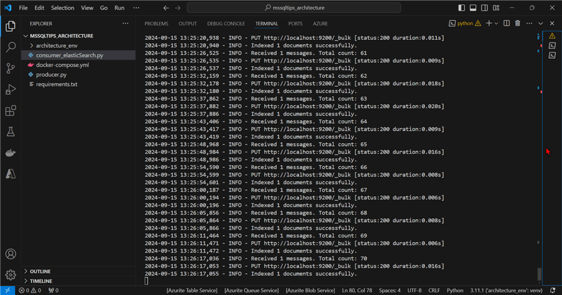562x295 pixels.
Task: Toggle the secondary side bar visibility
Action: click(485, 8)
